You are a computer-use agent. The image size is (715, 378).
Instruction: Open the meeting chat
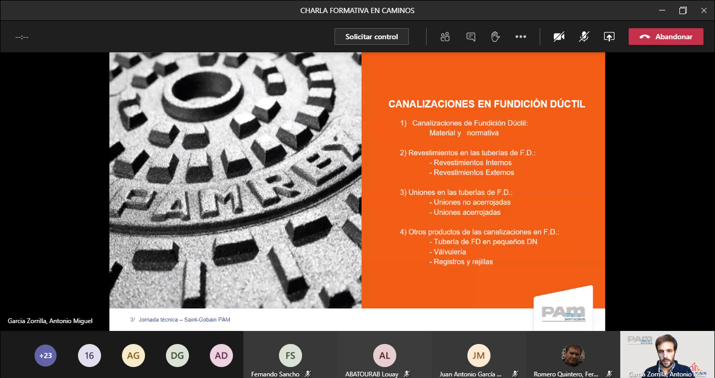(471, 37)
